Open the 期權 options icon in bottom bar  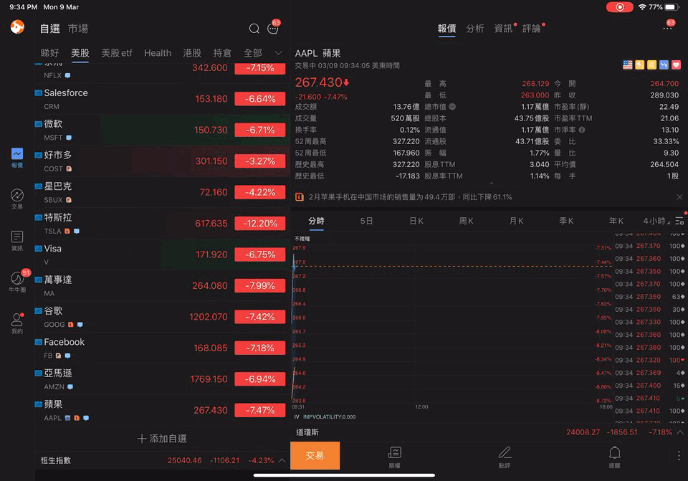(x=394, y=457)
